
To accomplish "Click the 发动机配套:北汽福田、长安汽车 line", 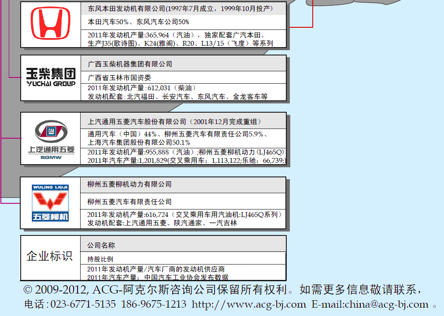I will click(178, 97).
